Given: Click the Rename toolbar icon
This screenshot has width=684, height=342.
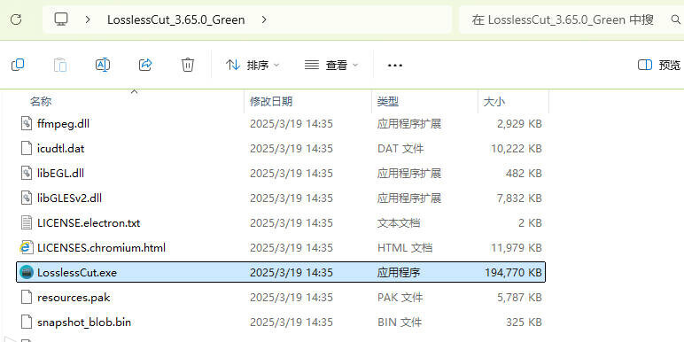Looking at the screenshot, I should coord(103,65).
